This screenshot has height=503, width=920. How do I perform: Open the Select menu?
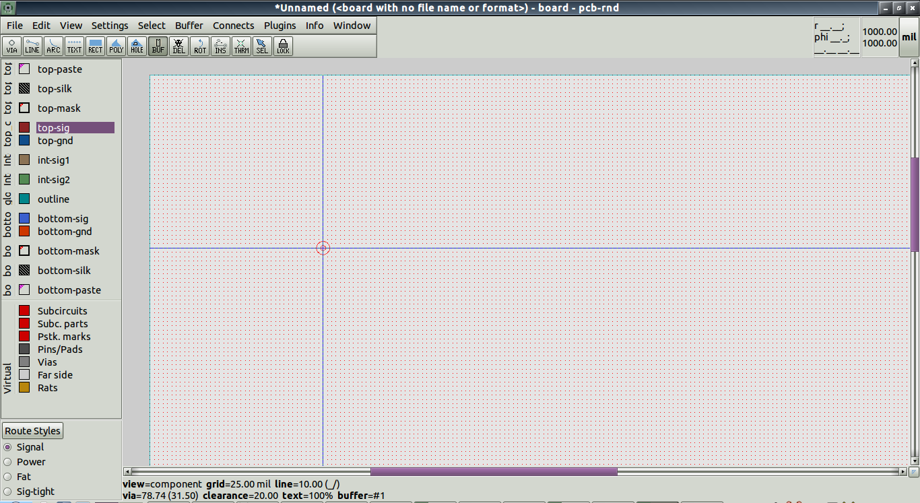[152, 26]
